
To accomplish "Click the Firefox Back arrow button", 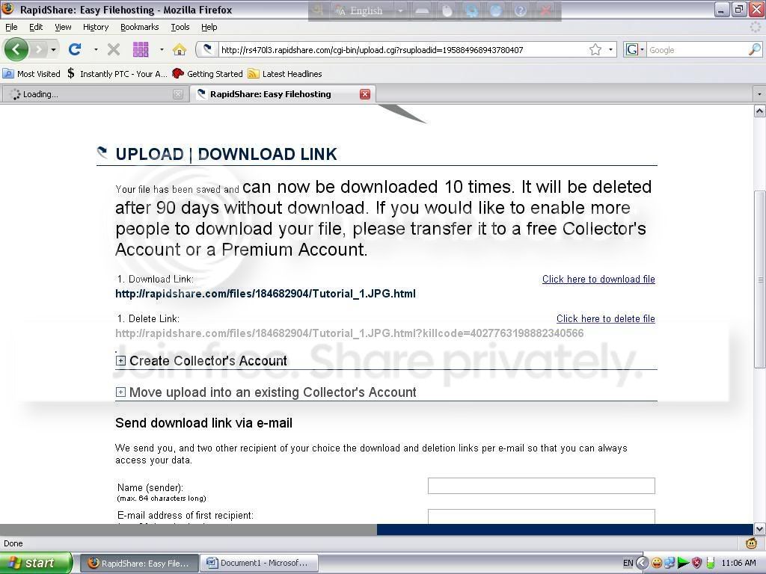I will point(16,49).
